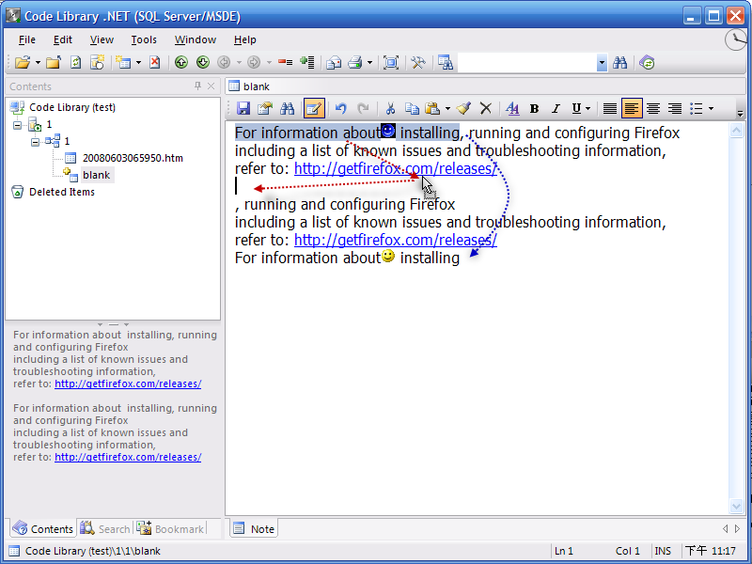The image size is (752, 564).
Task: Toggle italic formatting
Action: point(556,109)
